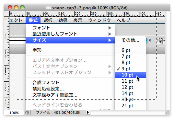
Task: Open the 表示 menu
Action: pos(78,20)
